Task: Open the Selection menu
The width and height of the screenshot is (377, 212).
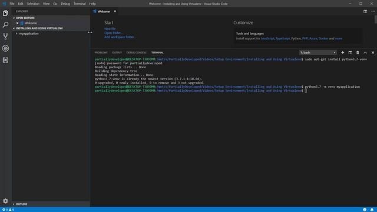Action: point(33,4)
